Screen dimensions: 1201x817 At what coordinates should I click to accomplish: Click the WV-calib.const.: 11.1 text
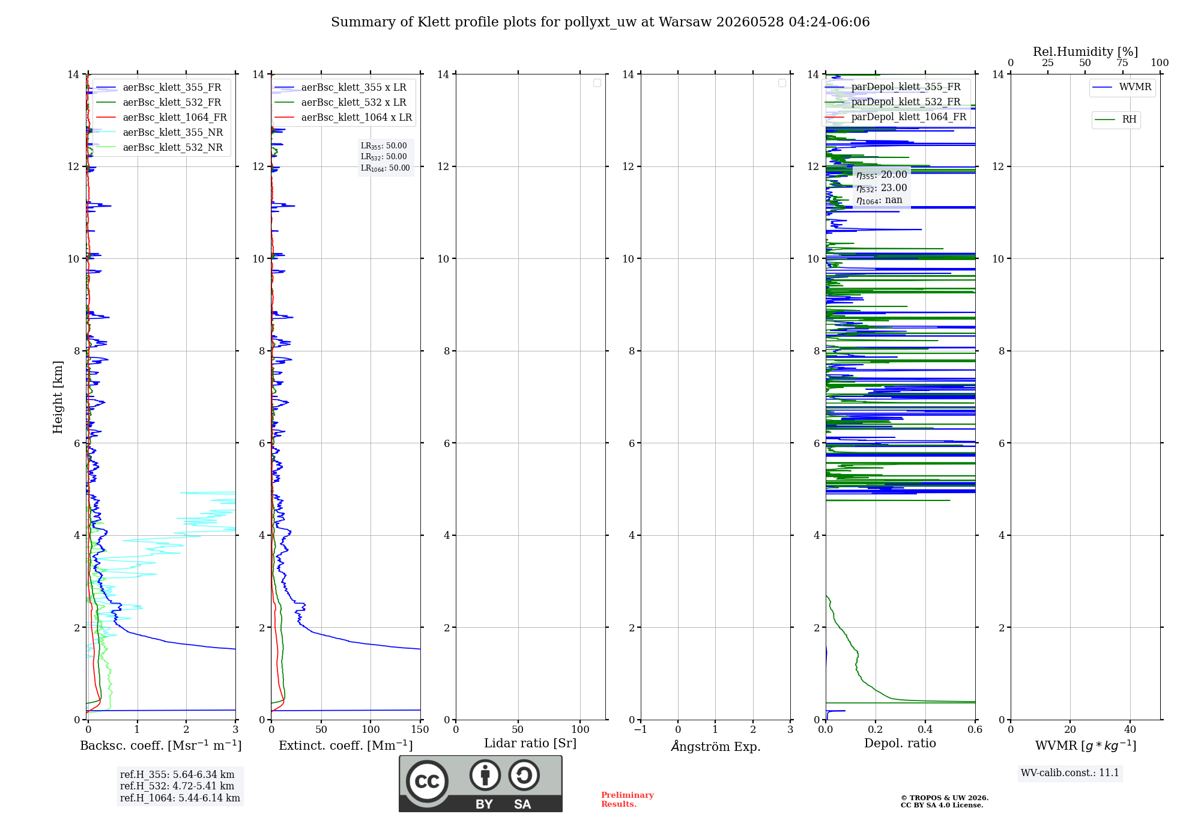(x=1070, y=773)
